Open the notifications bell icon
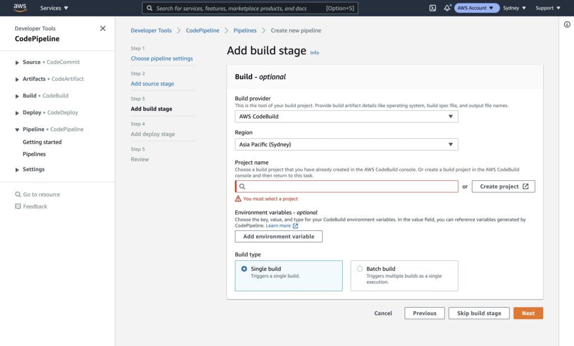 pos(447,8)
